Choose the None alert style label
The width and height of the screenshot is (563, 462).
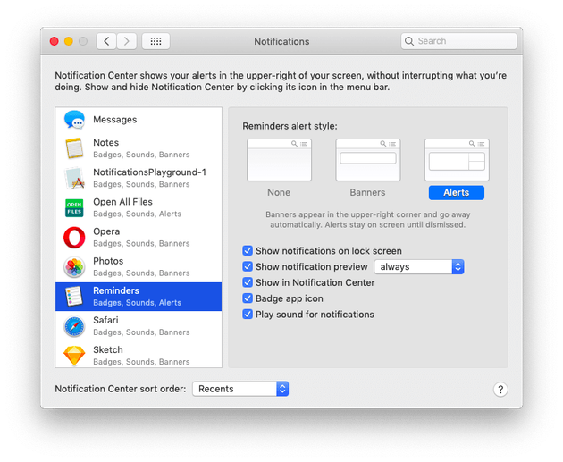click(279, 192)
